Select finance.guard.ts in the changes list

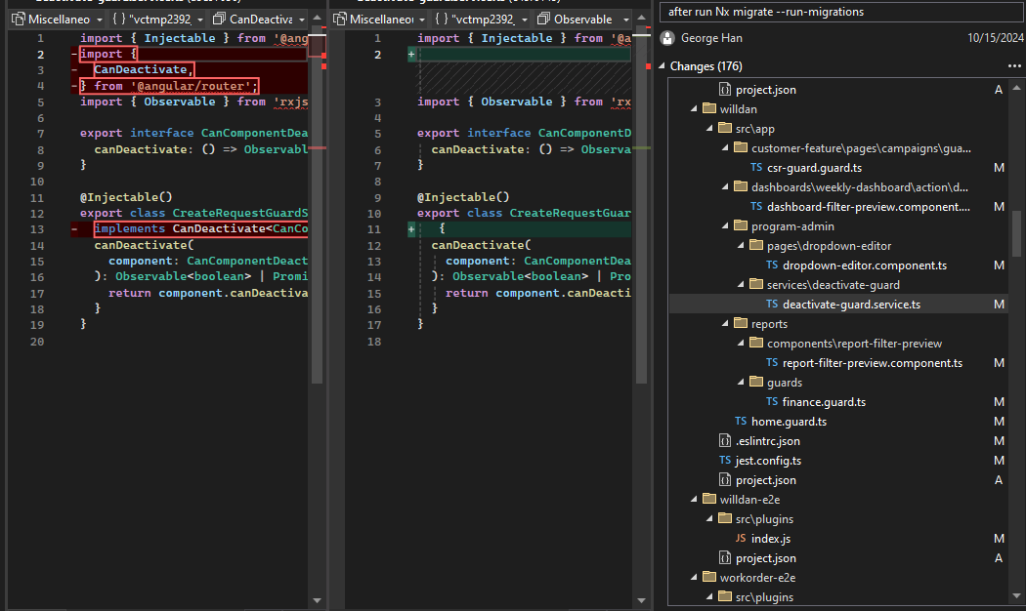pyautogui.click(x=824, y=402)
